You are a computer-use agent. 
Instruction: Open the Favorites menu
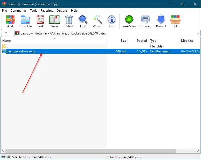[47, 11]
